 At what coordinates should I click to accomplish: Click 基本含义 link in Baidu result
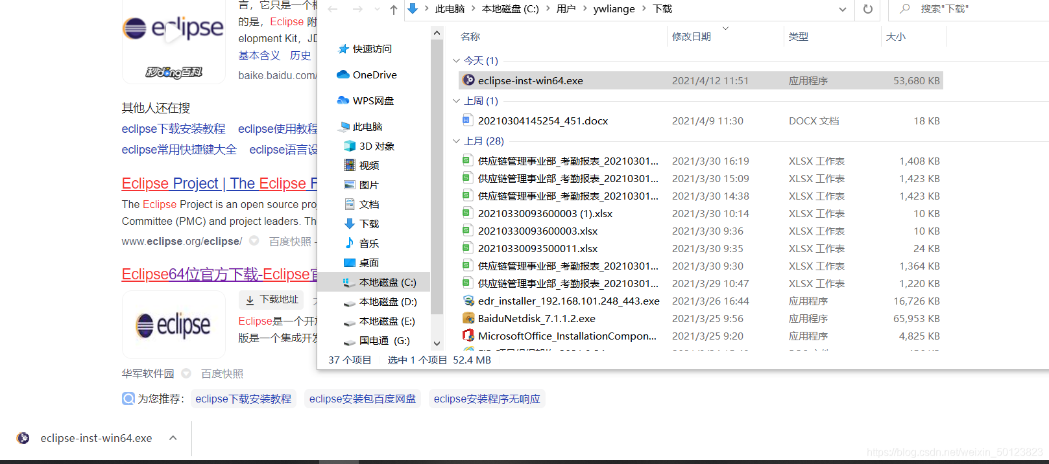coord(259,56)
